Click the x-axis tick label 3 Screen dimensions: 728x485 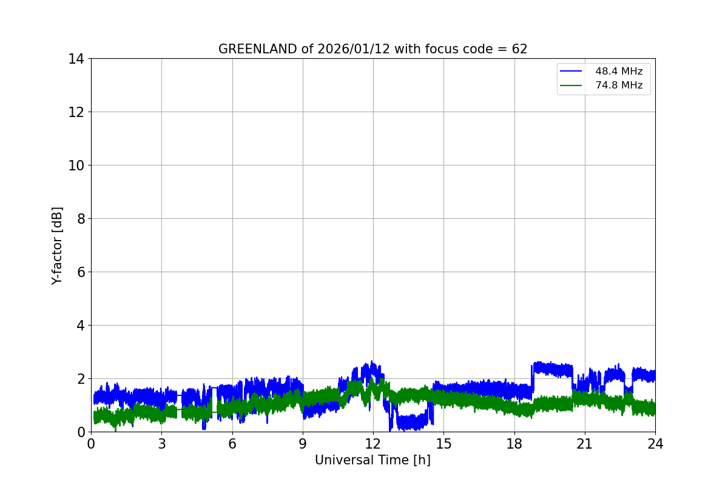point(161,444)
